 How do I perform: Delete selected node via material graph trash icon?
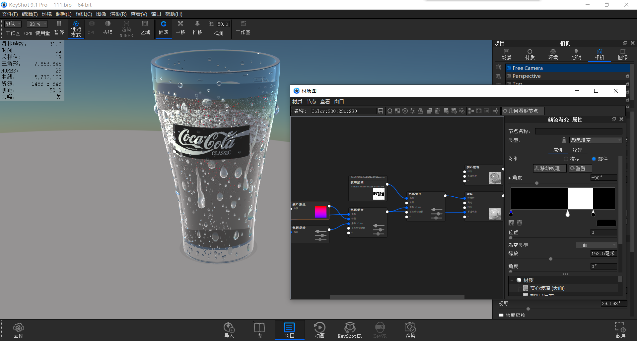coord(437,111)
